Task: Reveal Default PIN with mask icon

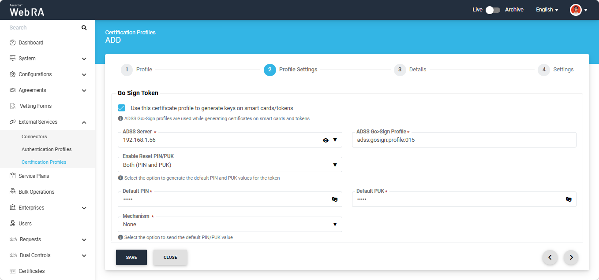Action: point(335,199)
